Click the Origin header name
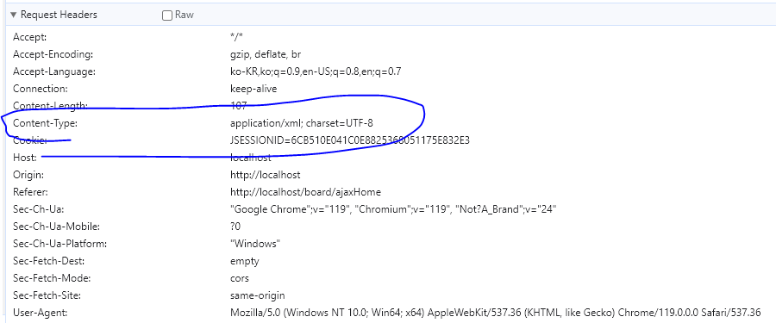This screenshot has height=323, width=776. tap(28, 175)
